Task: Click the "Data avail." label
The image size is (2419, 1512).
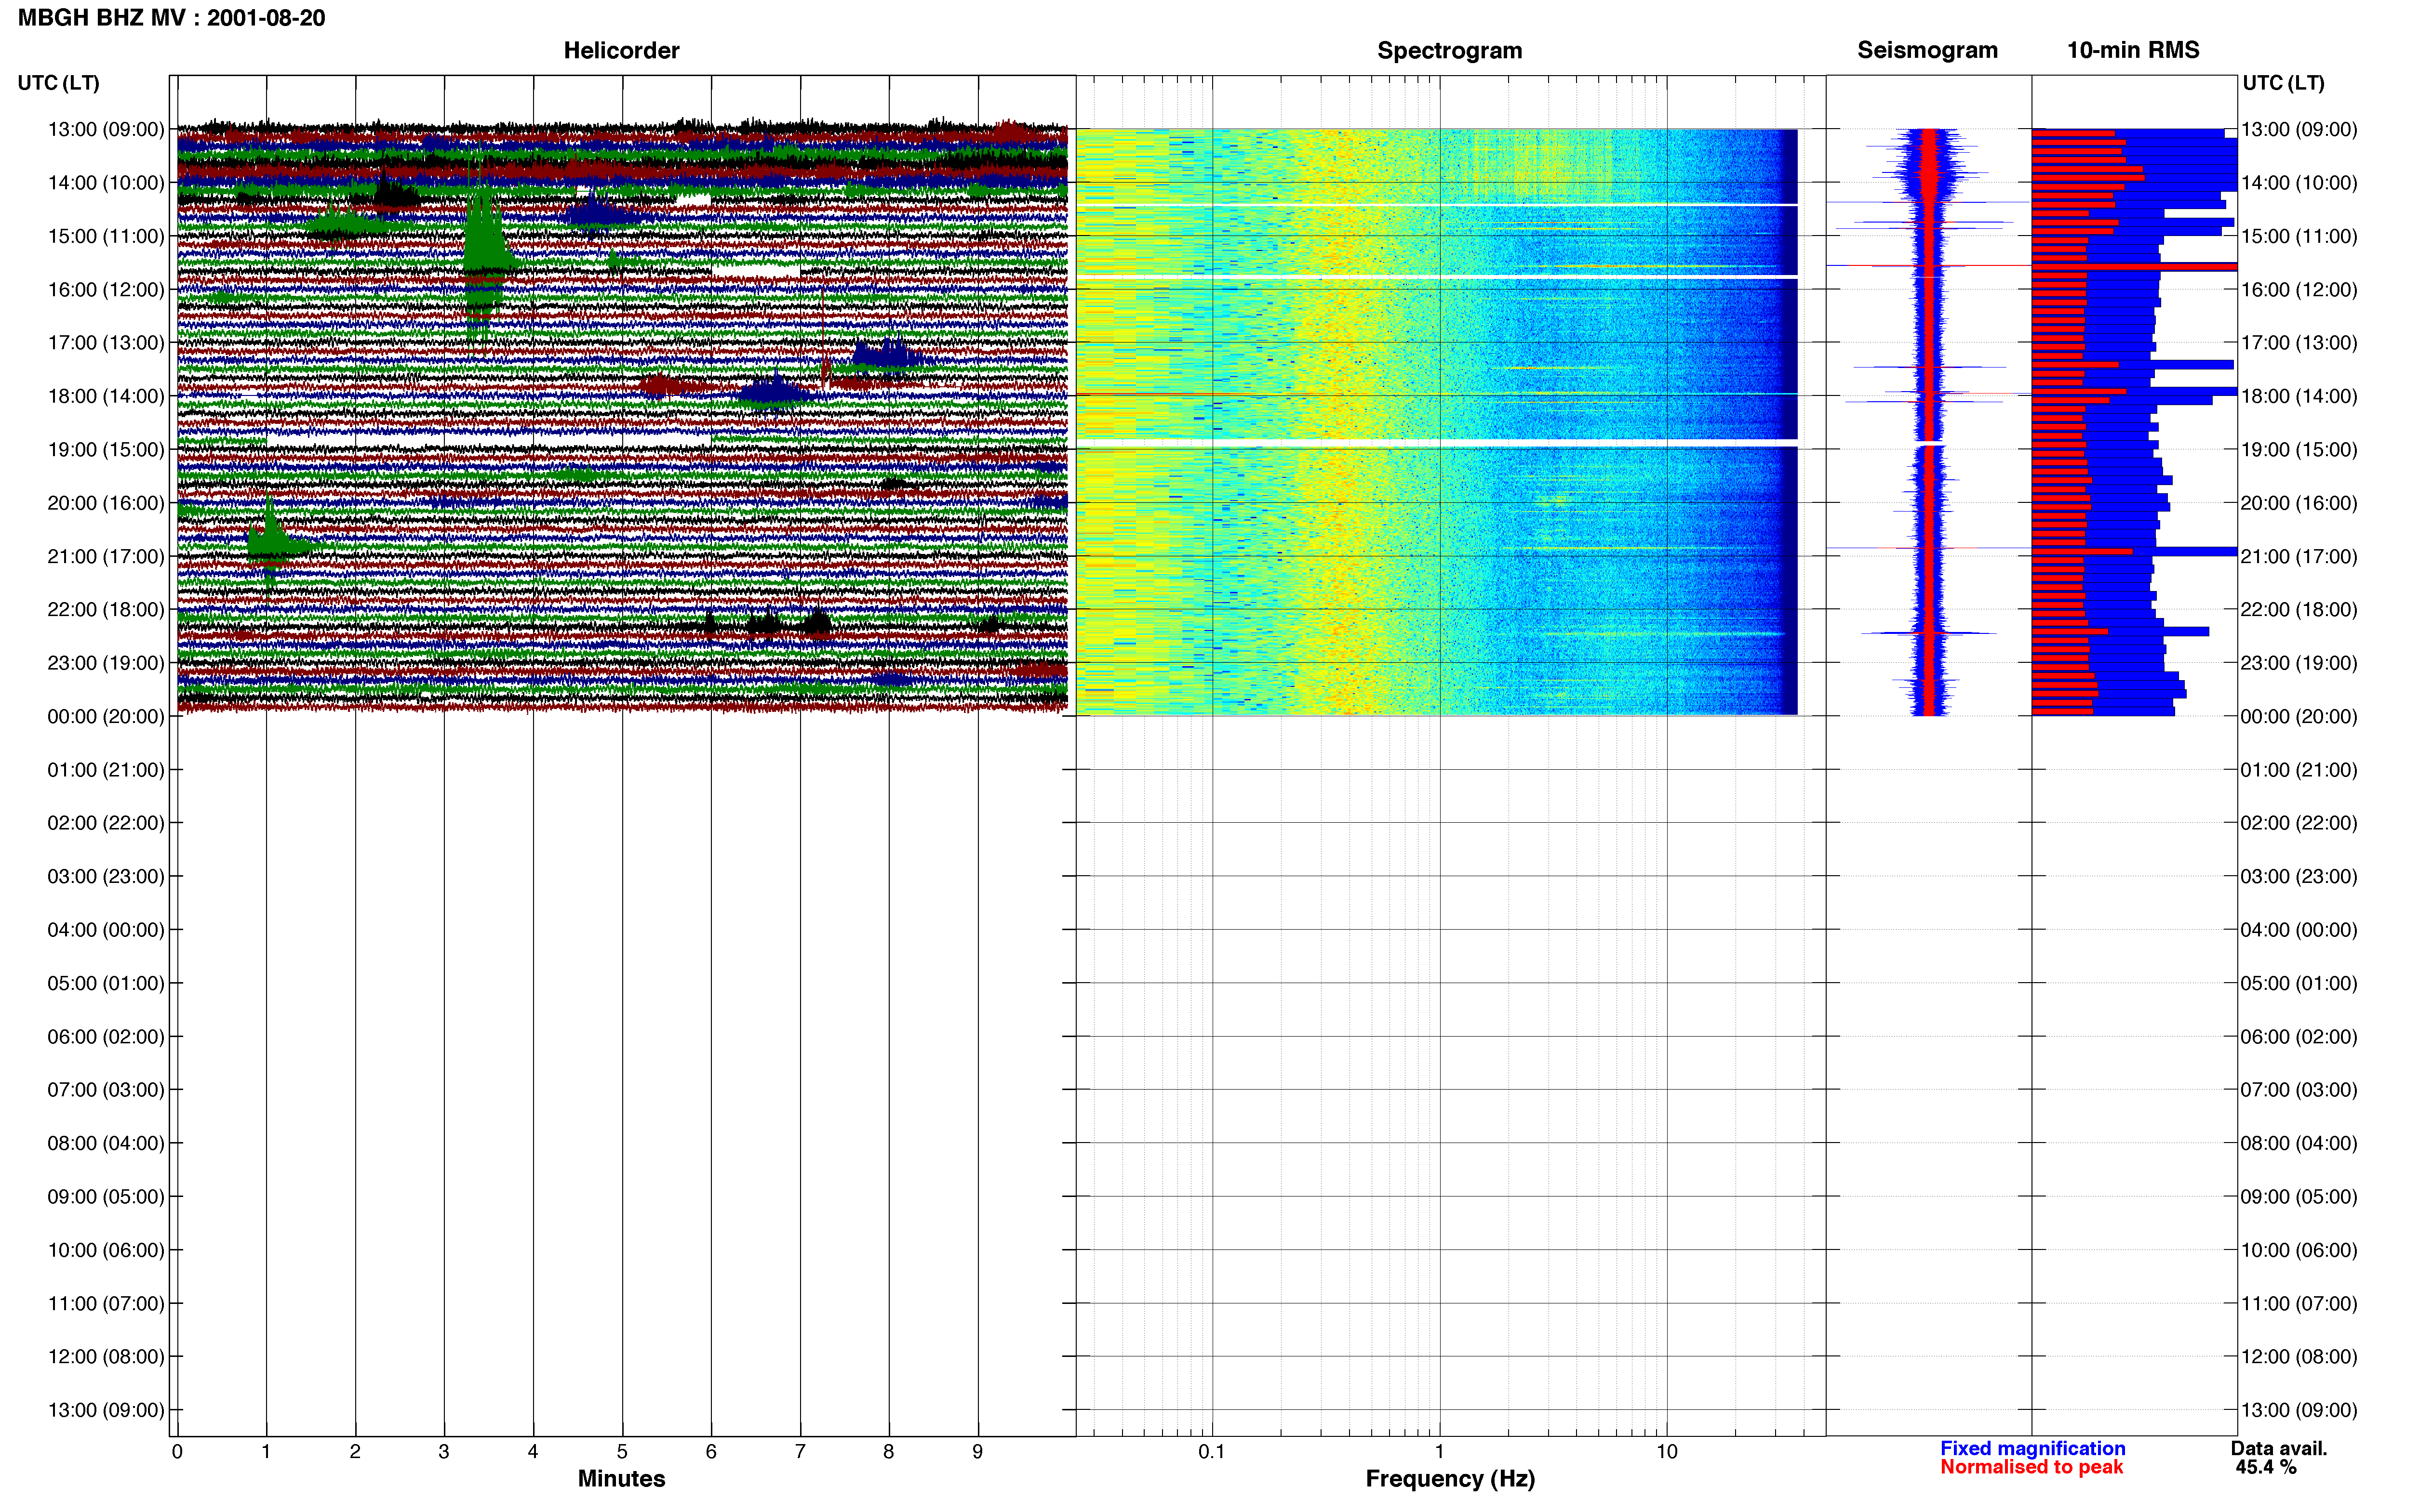Action: pos(2279,1448)
